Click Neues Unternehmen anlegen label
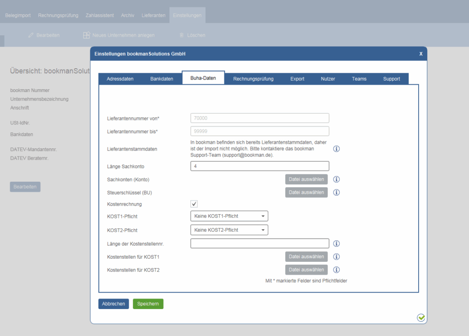This screenshot has height=336, width=469. [x=124, y=35]
